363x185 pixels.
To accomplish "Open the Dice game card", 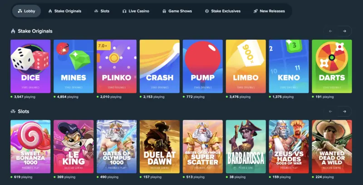I will [30, 66].
